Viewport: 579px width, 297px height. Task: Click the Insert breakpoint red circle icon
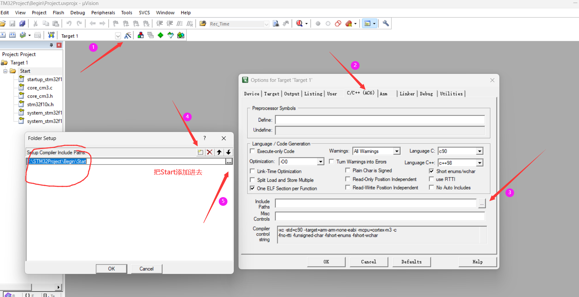pyautogui.click(x=318, y=23)
